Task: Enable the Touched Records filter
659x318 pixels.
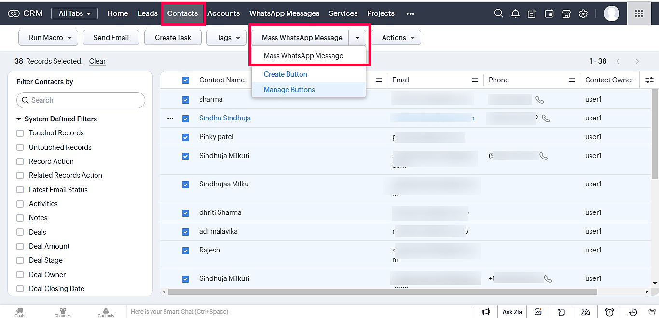Action: coord(20,133)
